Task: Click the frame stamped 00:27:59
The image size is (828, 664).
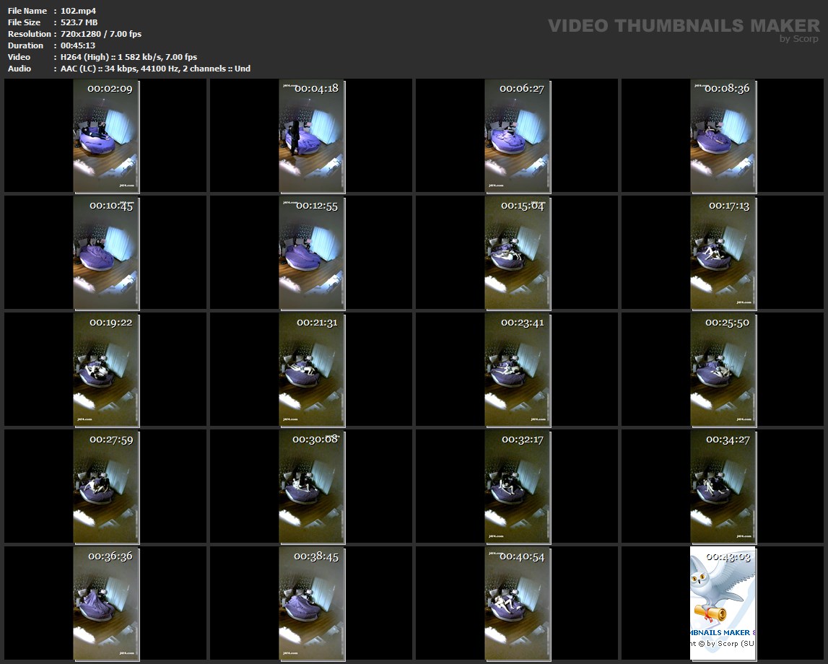Action: point(106,487)
